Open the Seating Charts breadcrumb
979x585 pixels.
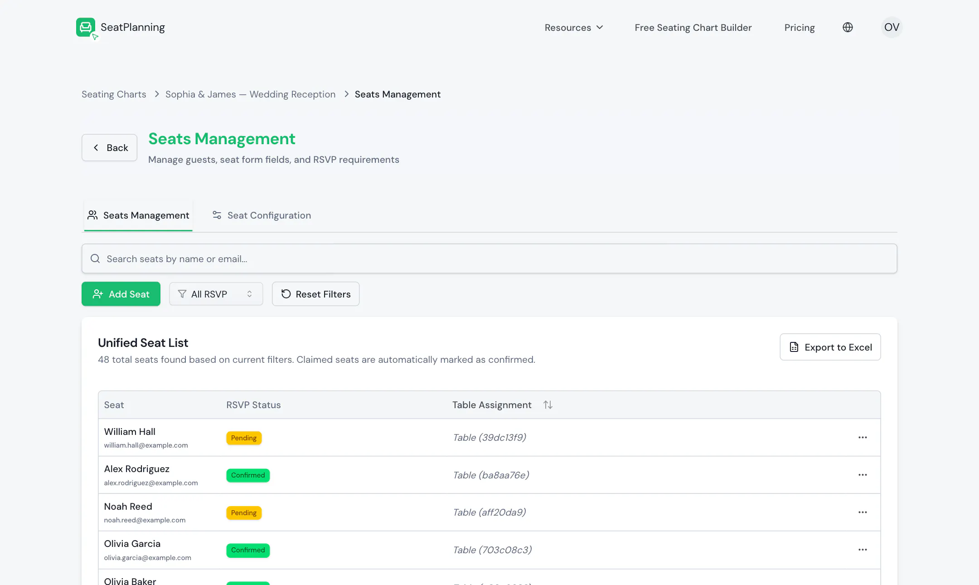tap(114, 94)
